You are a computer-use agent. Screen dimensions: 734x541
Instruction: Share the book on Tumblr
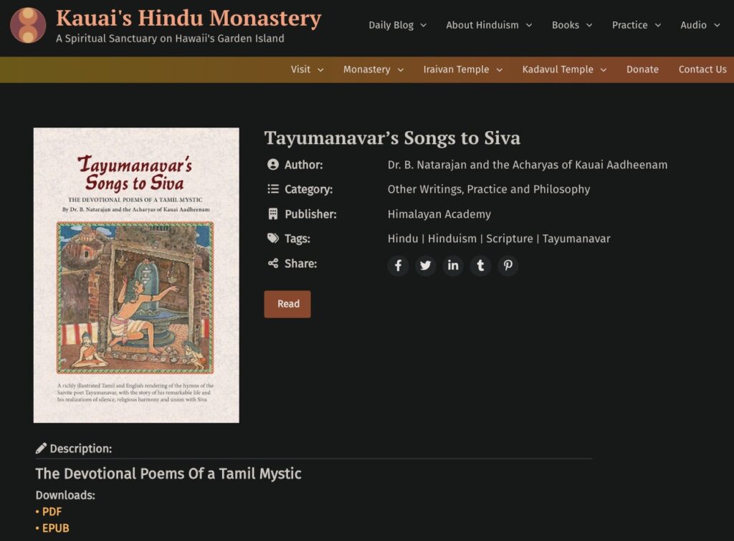(480, 266)
